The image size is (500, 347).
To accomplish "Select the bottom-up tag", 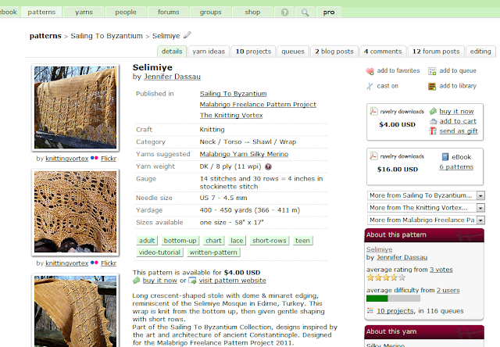I will click(180, 241).
